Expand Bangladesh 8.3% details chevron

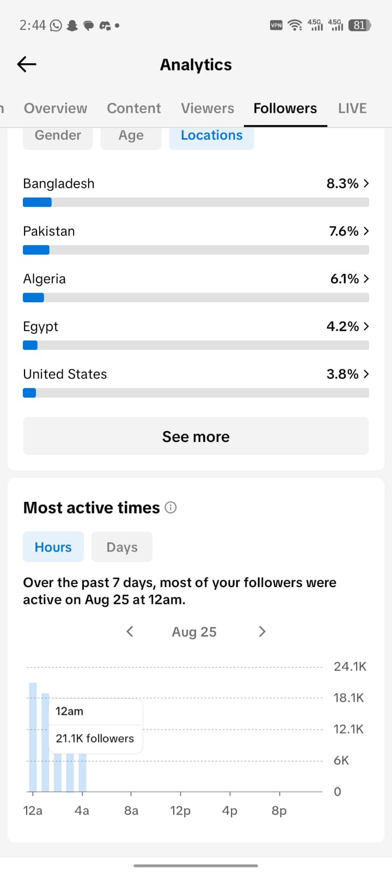pos(366,183)
